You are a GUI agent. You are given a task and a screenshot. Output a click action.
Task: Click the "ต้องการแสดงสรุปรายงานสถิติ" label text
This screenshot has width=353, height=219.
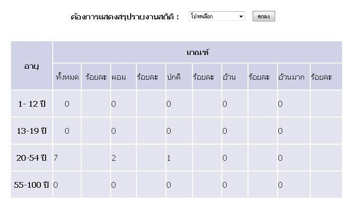[x=124, y=17]
